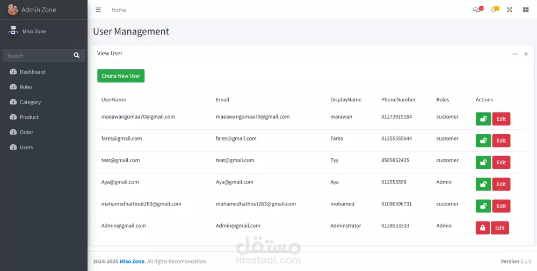Click display name Adminstrator
The image size is (537, 271).
(x=345, y=225)
